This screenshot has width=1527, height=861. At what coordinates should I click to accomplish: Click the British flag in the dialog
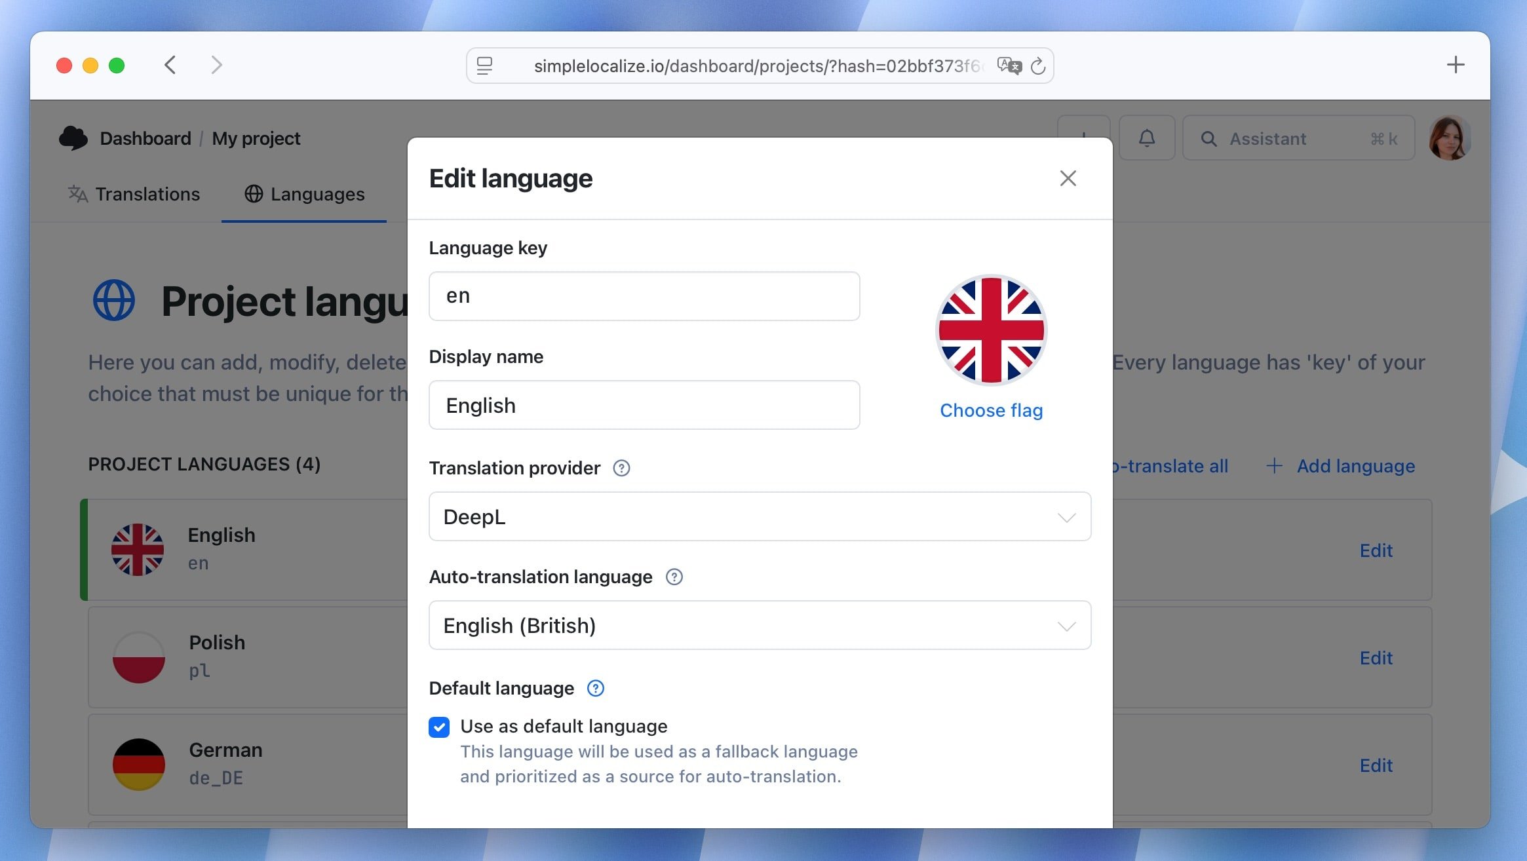click(992, 330)
